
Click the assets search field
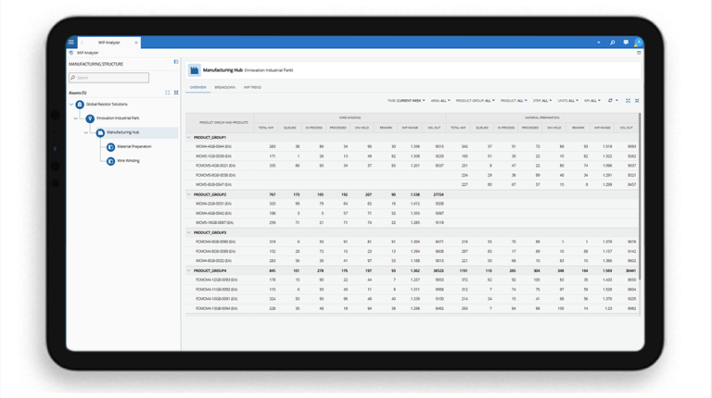click(x=109, y=78)
